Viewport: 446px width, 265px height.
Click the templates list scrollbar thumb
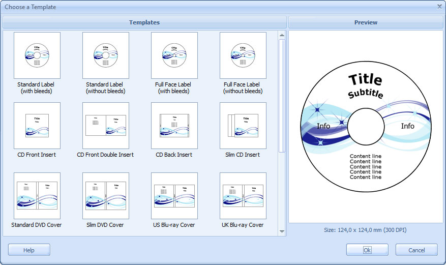coord(282,96)
